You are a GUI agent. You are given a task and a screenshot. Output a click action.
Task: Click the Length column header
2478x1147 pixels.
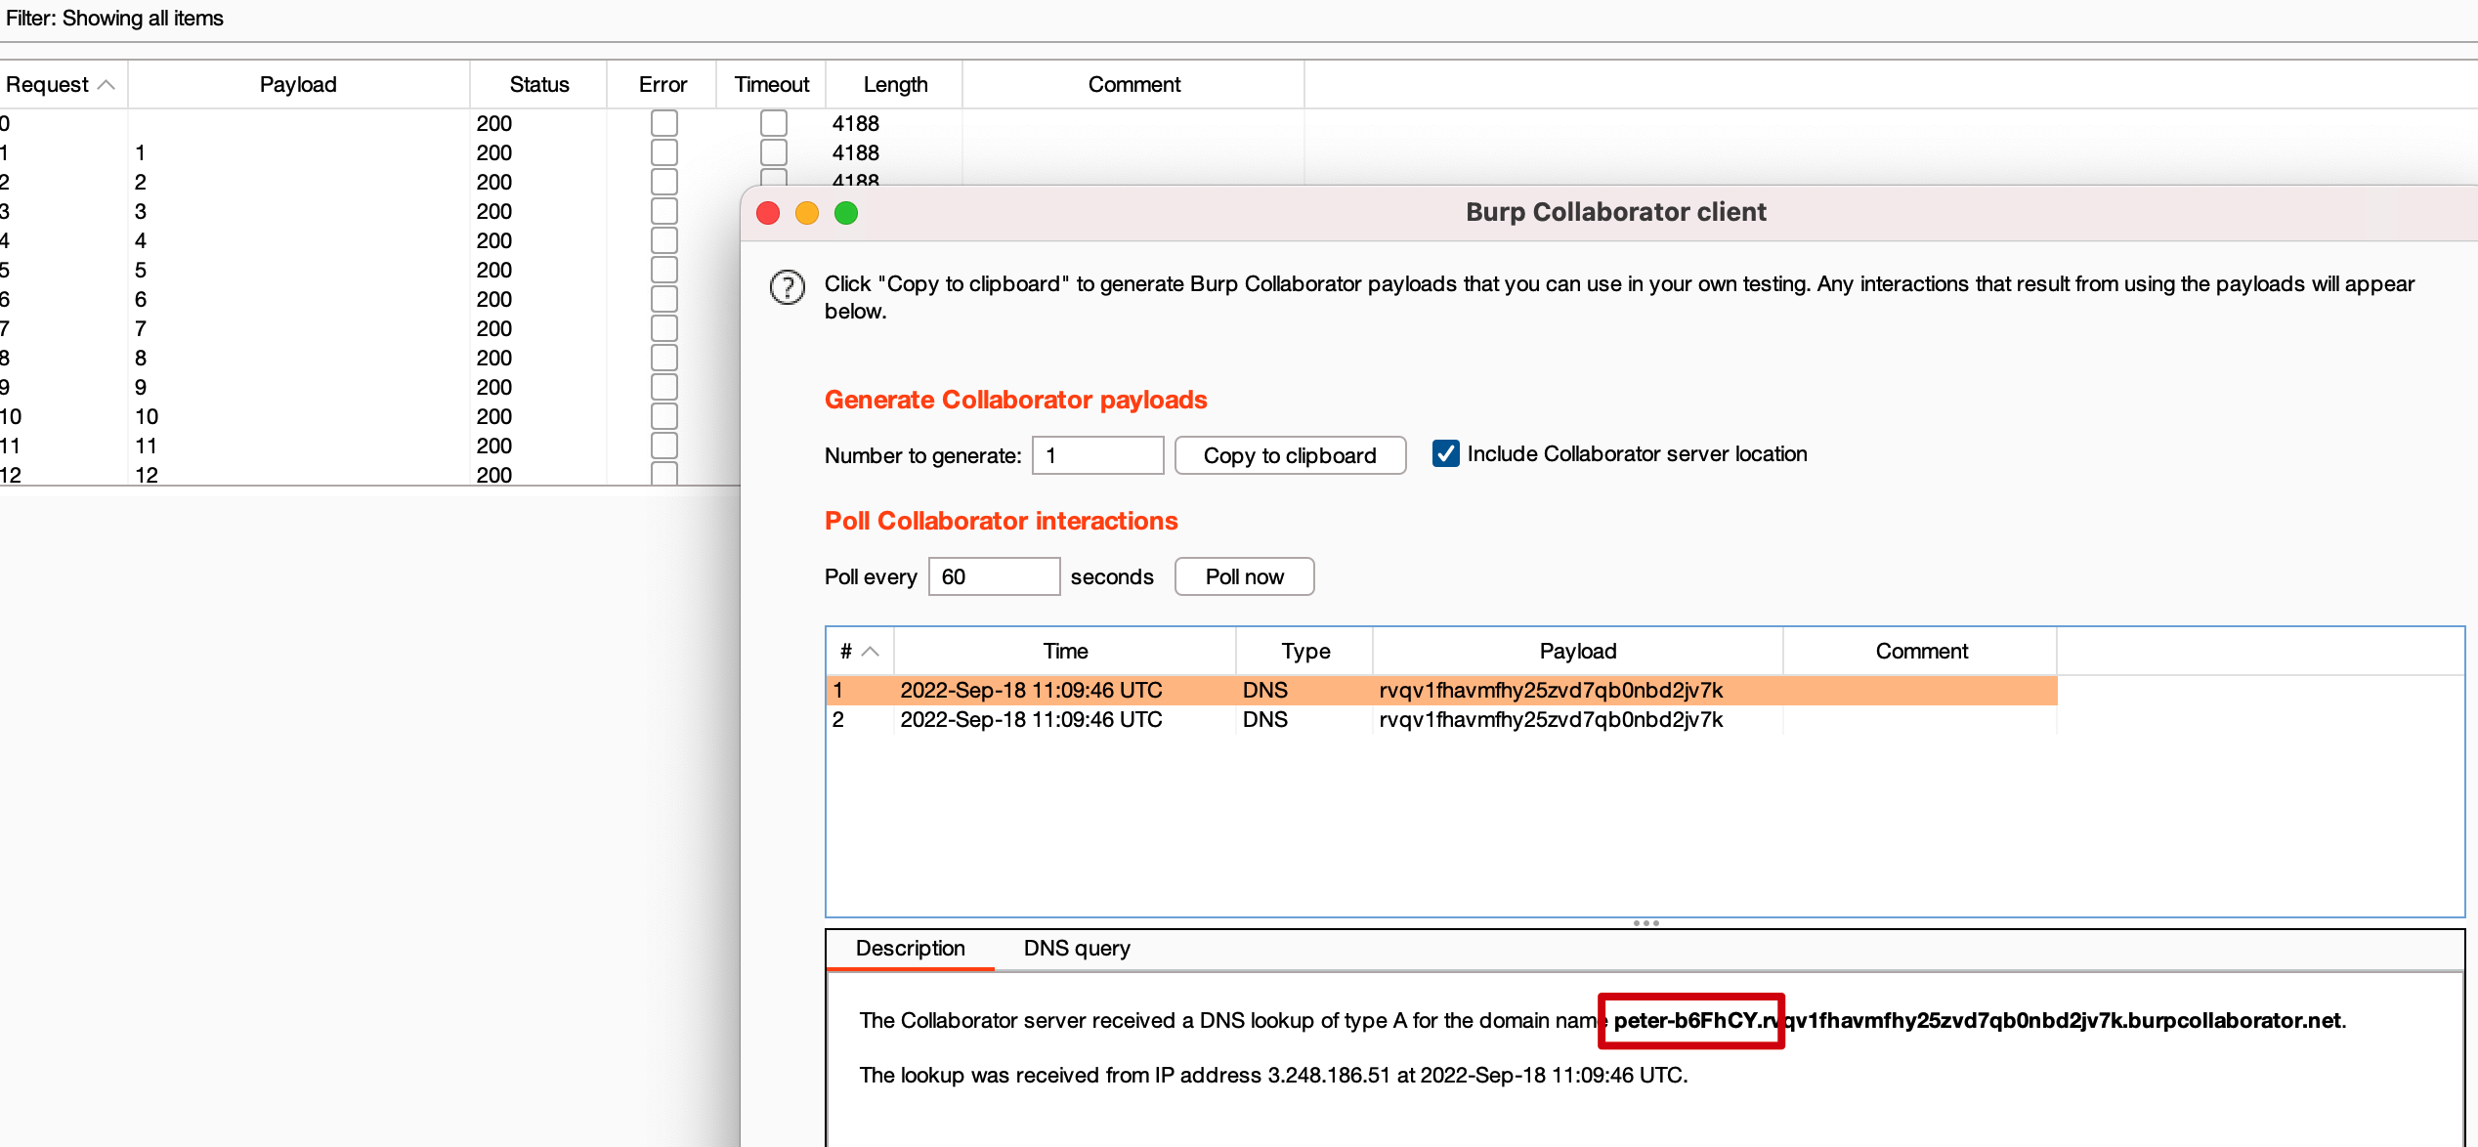coord(895,85)
